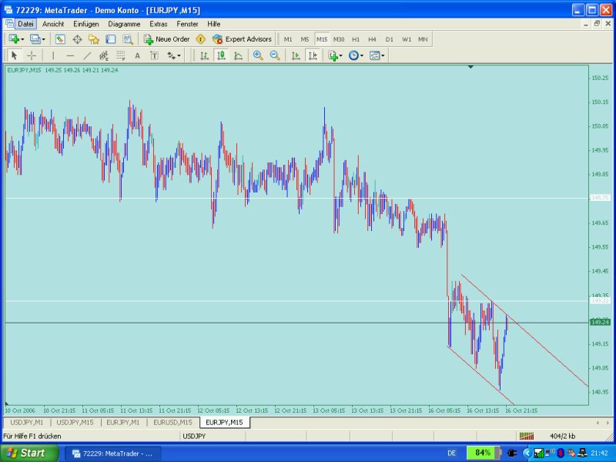Open the Diagramme menu
This screenshot has width=616, height=462.
point(122,24)
